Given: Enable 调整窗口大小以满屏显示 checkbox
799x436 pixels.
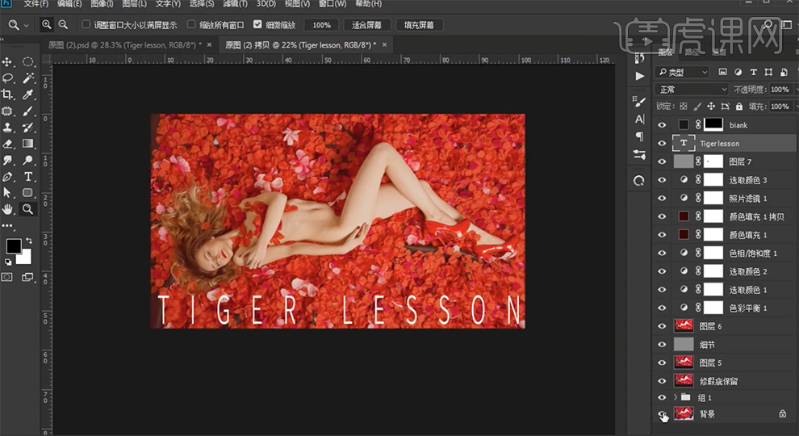Looking at the screenshot, I should pos(86,25).
